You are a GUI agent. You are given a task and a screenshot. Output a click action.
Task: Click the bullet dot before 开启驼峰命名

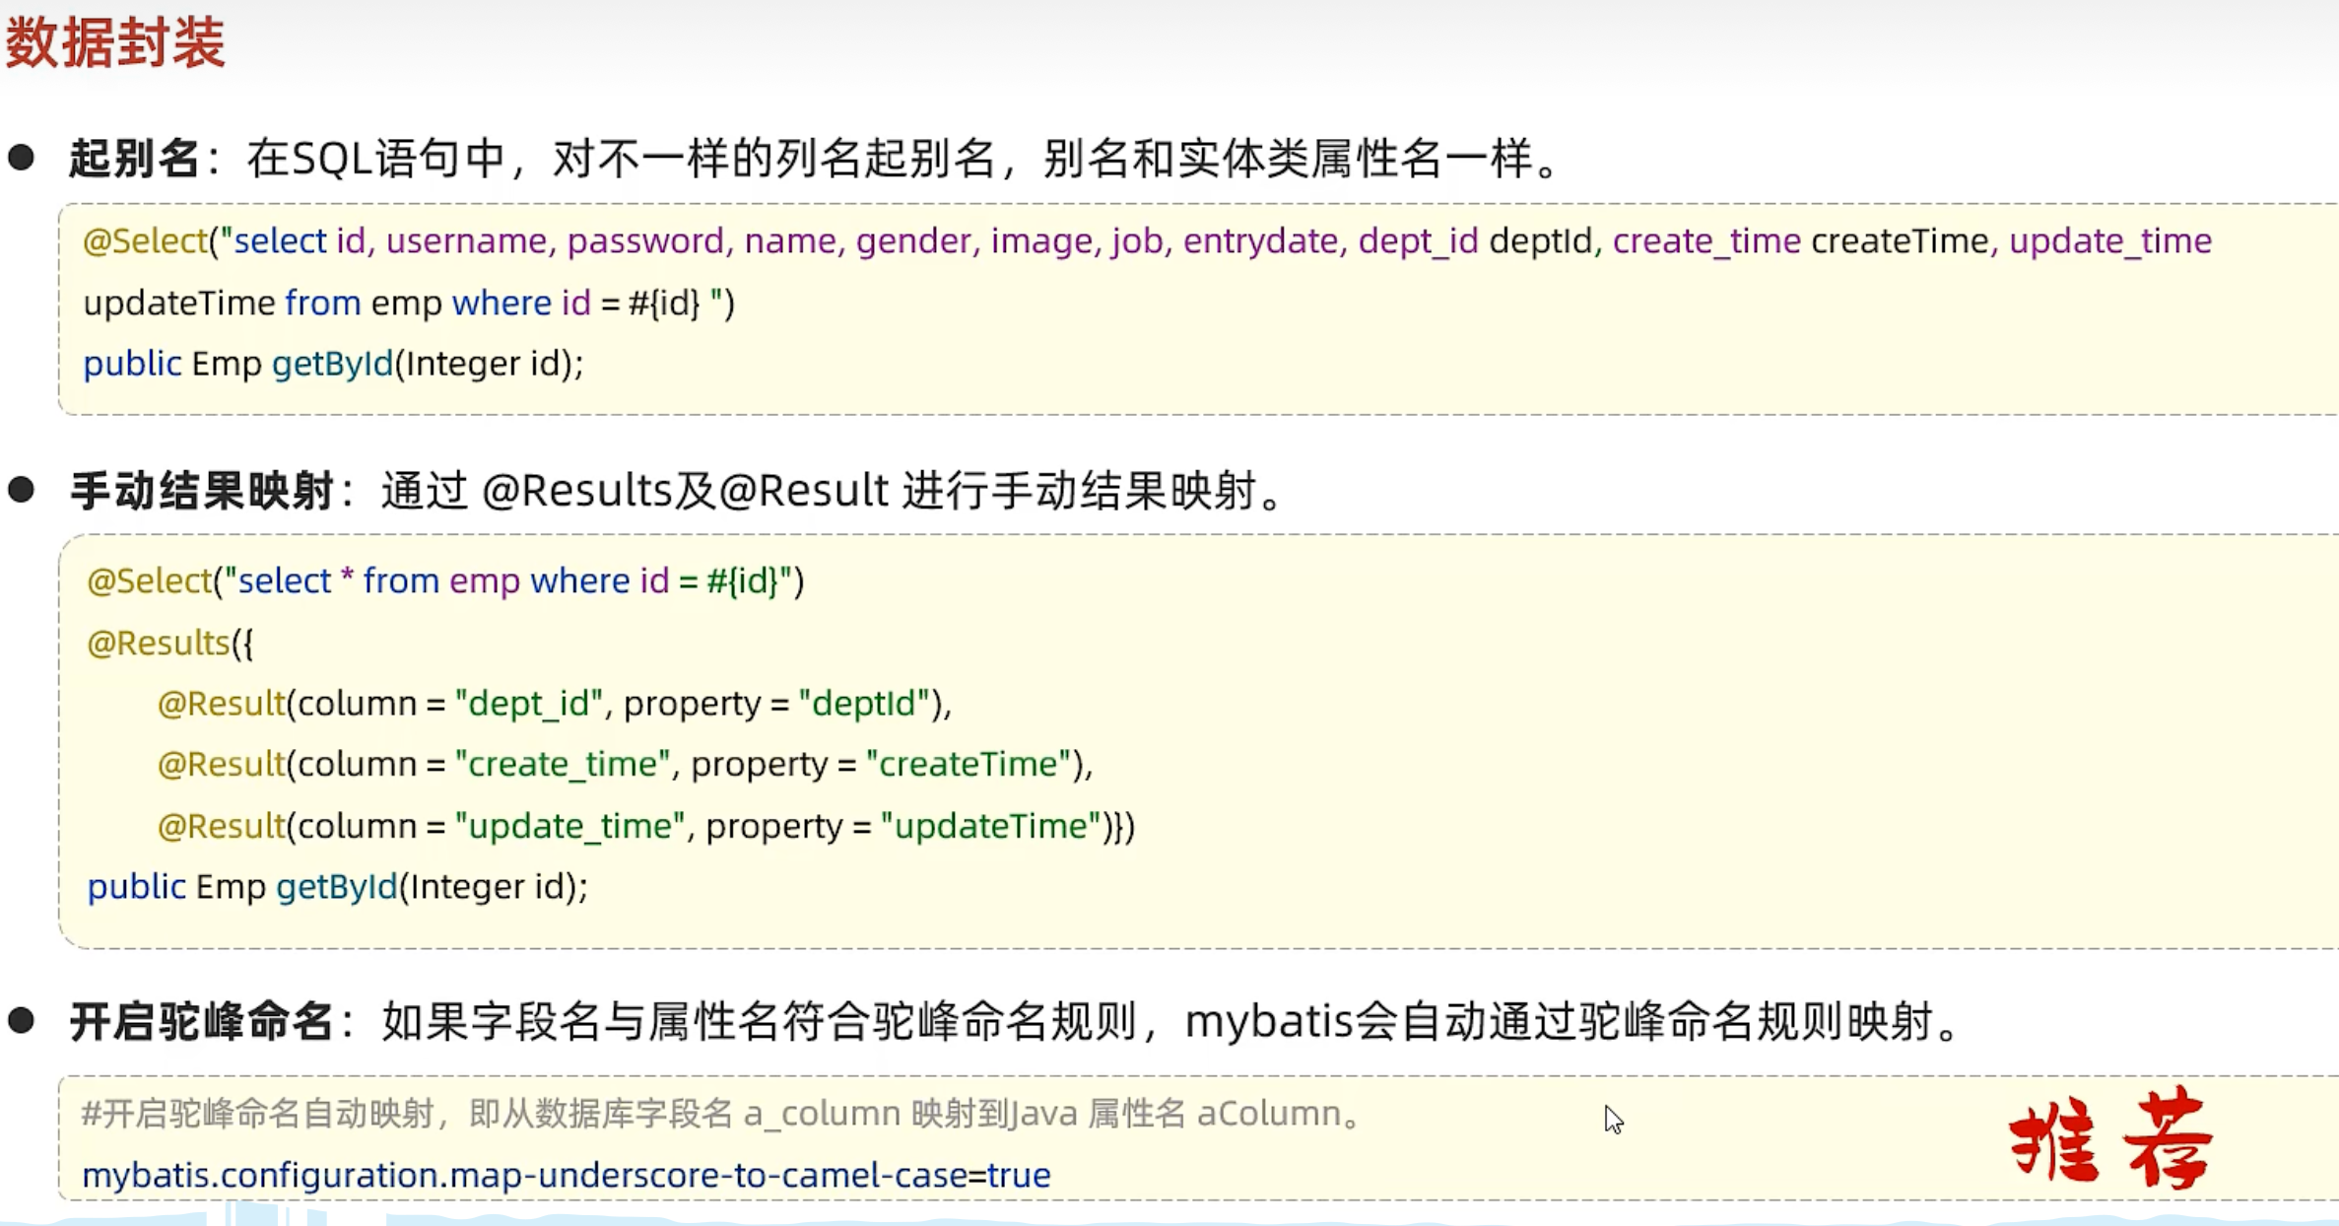pos(22,1020)
